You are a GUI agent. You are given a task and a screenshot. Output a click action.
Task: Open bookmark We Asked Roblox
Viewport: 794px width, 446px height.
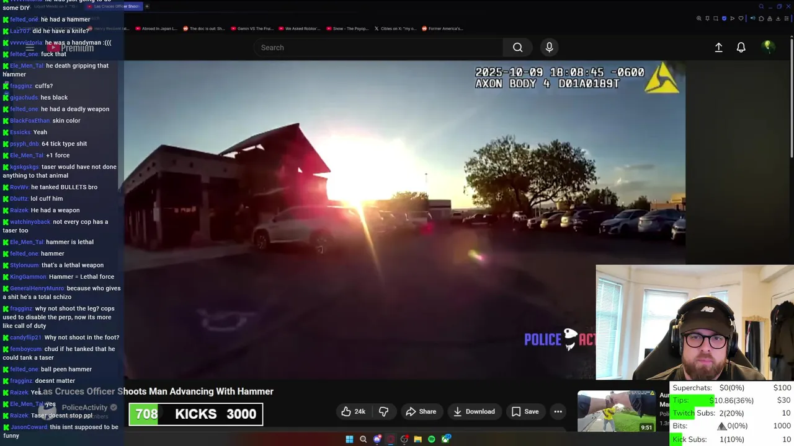(x=299, y=28)
